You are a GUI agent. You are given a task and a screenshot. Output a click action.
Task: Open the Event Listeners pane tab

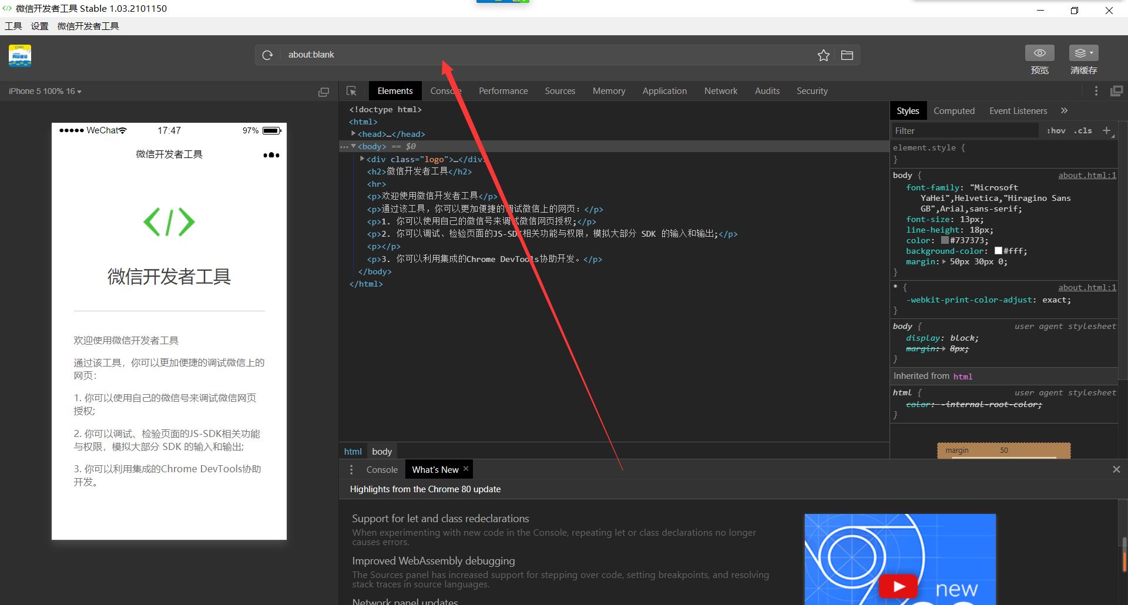pos(1018,110)
